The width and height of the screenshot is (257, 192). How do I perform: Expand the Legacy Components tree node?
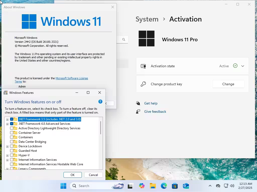pos(7,169)
